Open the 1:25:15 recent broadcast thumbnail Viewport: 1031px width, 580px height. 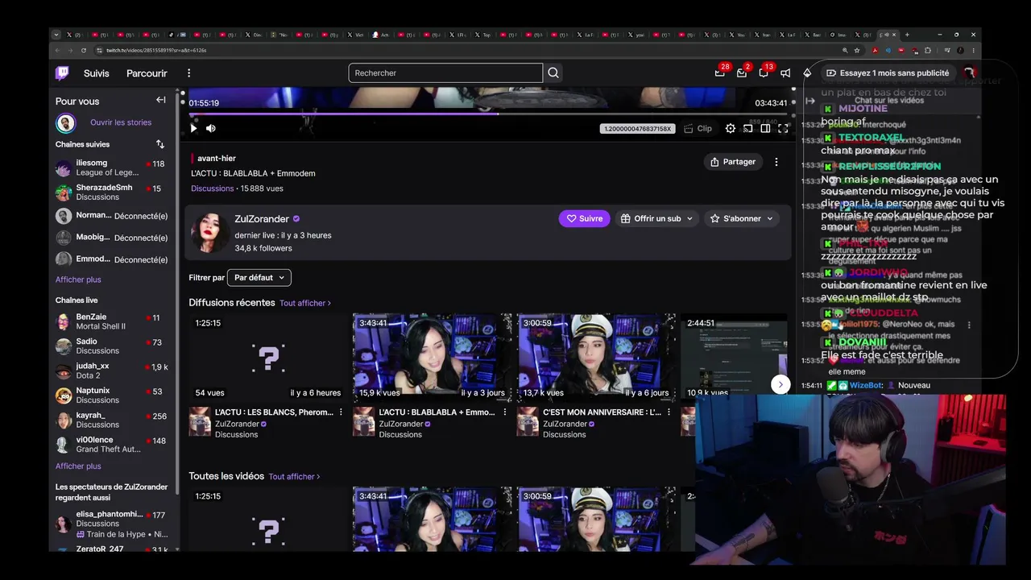(x=268, y=358)
